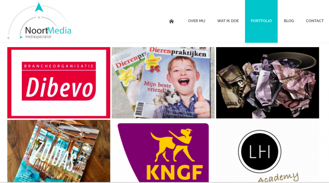The height and width of the screenshot is (183, 329).
Task: Click the NoortMedia logo text
Action: pos(48,30)
